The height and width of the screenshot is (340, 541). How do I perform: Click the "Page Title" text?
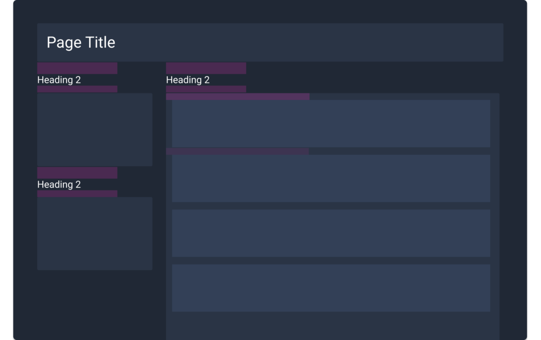(x=81, y=42)
